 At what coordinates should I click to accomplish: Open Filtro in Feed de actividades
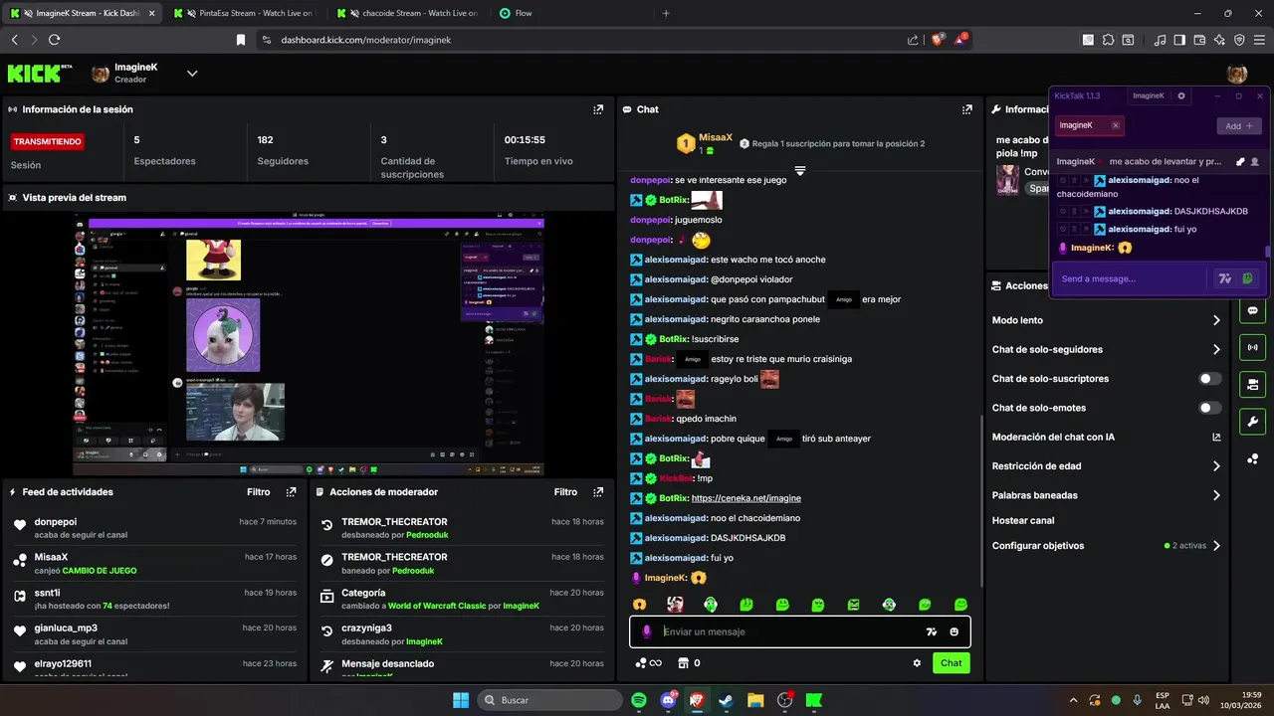[x=258, y=492]
